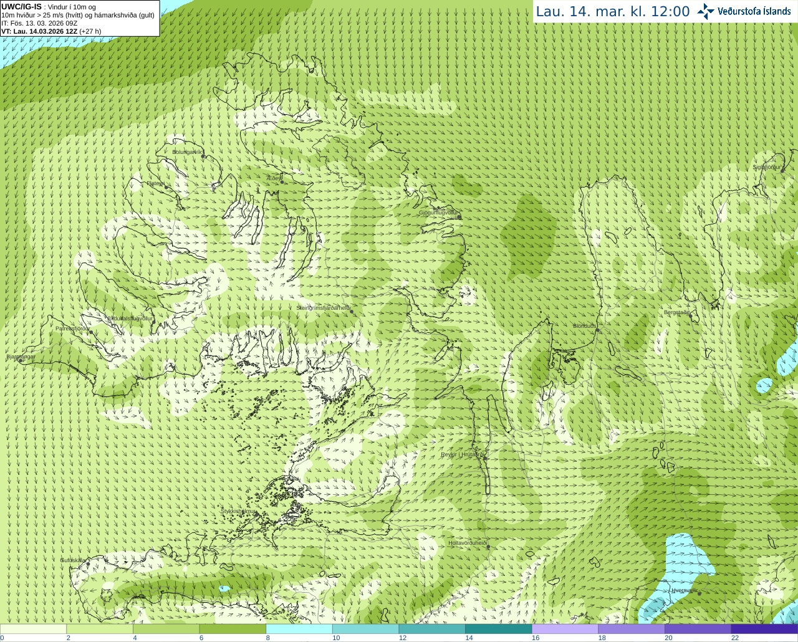The height and width of the screenshot is (642, 798).
Task: Click the 18–20 m/s purple legend swatch
Action: [632, 629]
